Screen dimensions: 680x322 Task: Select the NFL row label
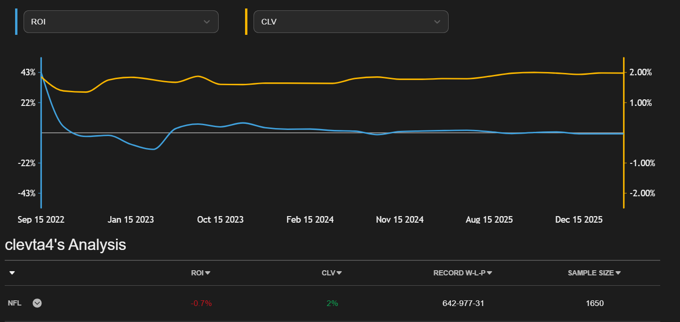coord(15,303)
